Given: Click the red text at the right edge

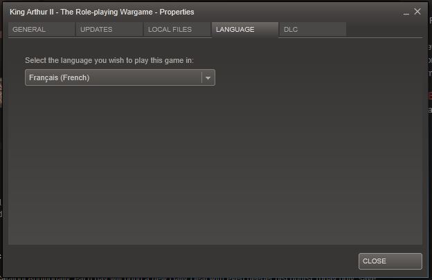Looking at the screenshot, I should (430, 96).
